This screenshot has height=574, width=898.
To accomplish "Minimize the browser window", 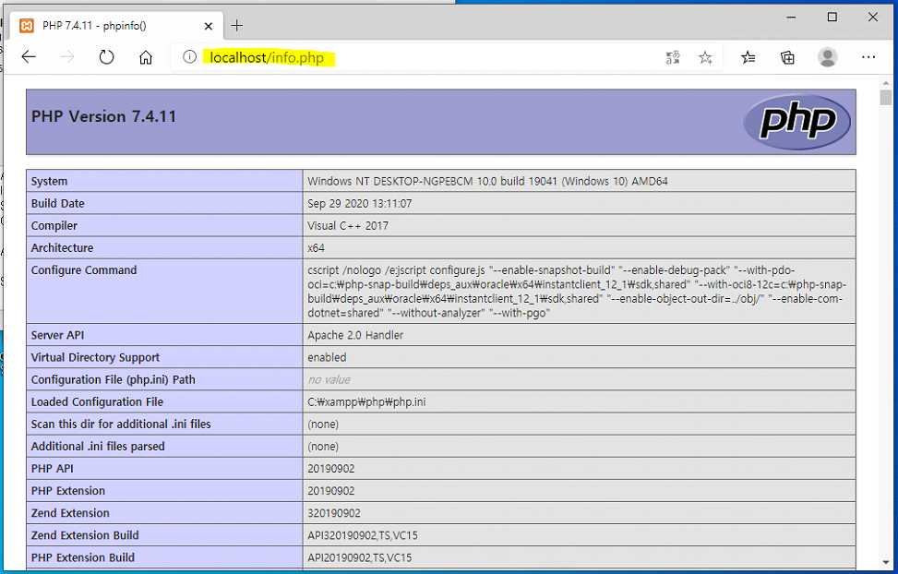I will click(x=792, y=18).
